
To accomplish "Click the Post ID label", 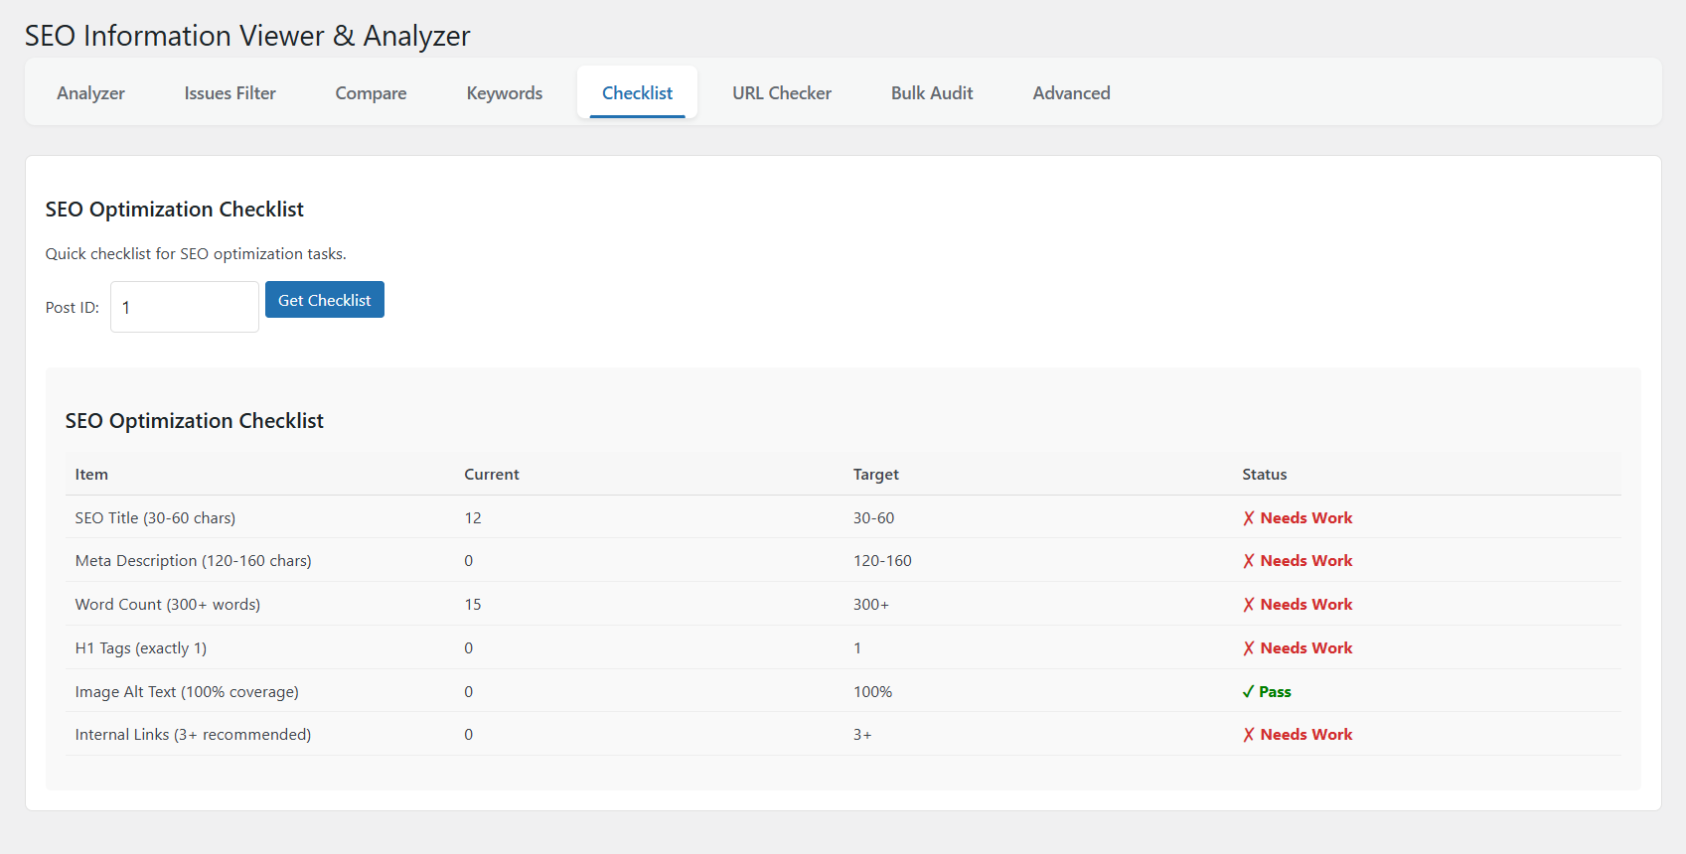I will tap(73, 308).
